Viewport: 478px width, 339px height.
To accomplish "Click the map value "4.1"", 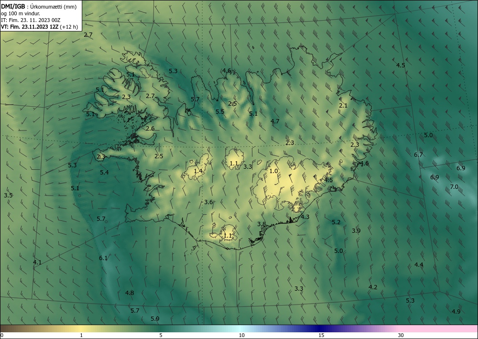I will tap(37, 262).
